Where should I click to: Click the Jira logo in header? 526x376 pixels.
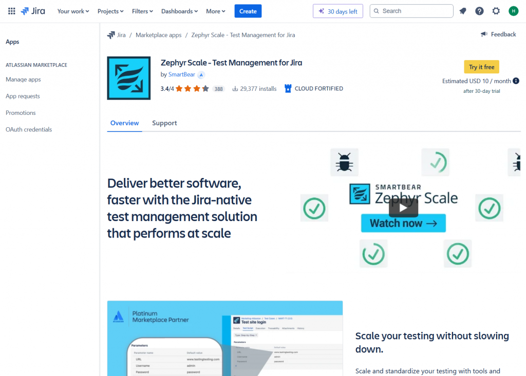pos(33,11)
